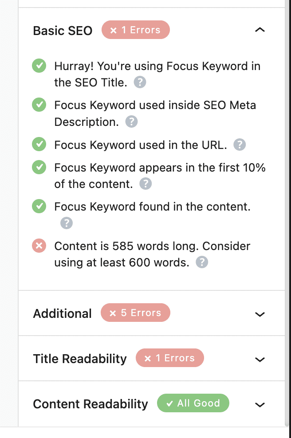Click green checkmark for Focus Keyword in URL
This screenshot has width=291, height=438.
39,145
